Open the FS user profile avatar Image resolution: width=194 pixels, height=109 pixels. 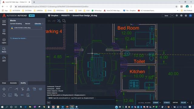pyautogui.click(x=190, y=15)
